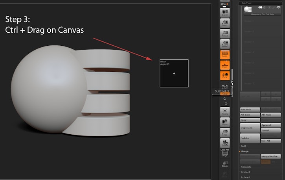285x180 pixels.
Task: Delete the current subtool
Action: 250,138
